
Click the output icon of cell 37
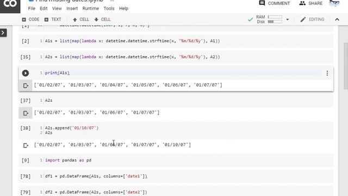click(26, 113)
